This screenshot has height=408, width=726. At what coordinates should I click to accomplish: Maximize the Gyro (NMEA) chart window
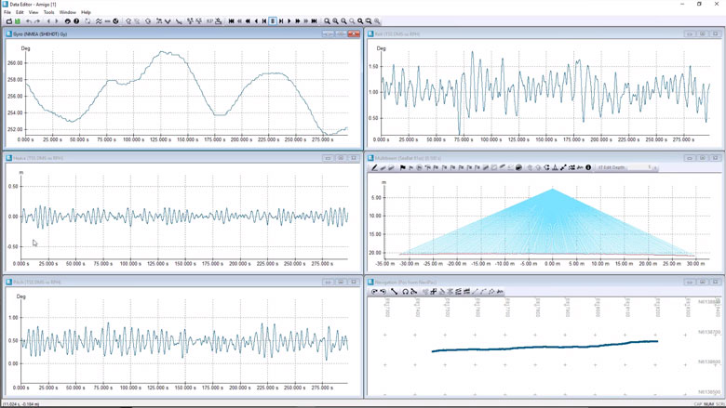point(341,34)
